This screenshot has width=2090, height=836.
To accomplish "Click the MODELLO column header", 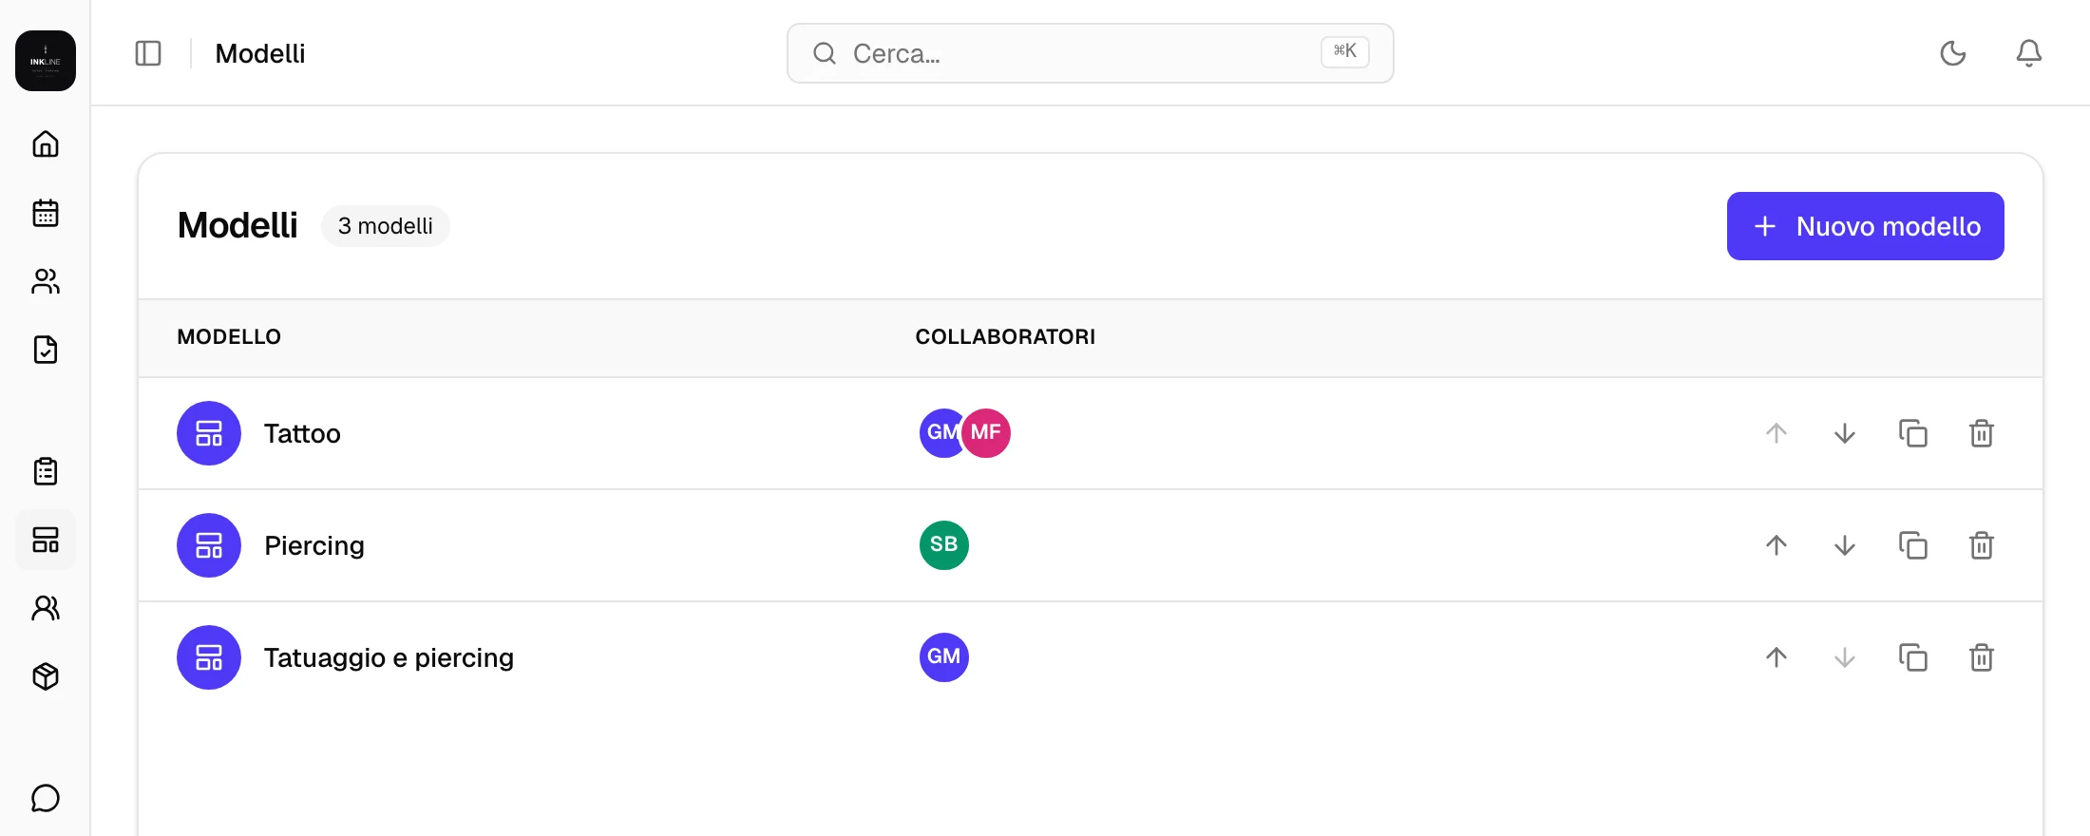I will (x=229, y=337).
